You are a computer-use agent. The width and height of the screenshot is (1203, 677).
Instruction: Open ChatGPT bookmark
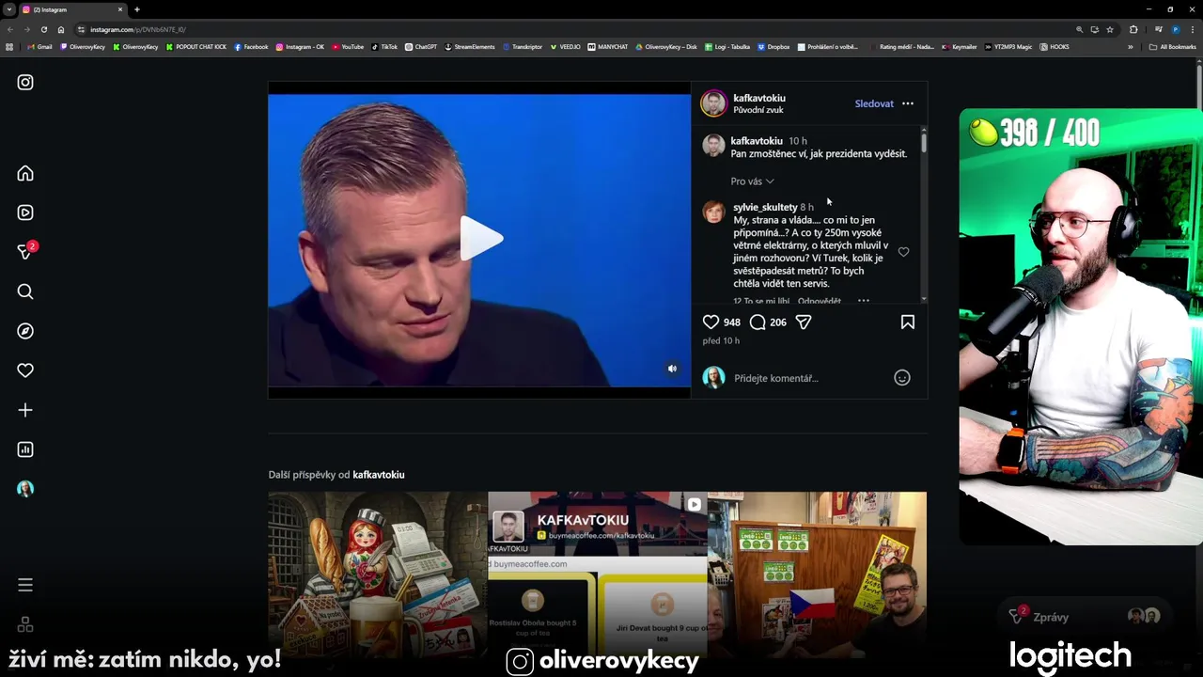tap(421, 47)
